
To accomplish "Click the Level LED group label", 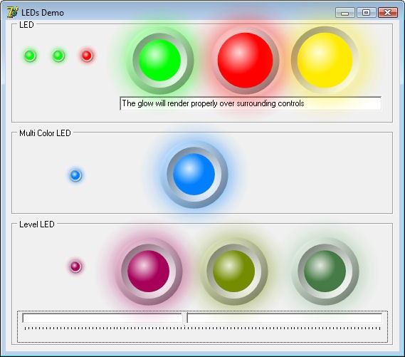I will [37, 224].
